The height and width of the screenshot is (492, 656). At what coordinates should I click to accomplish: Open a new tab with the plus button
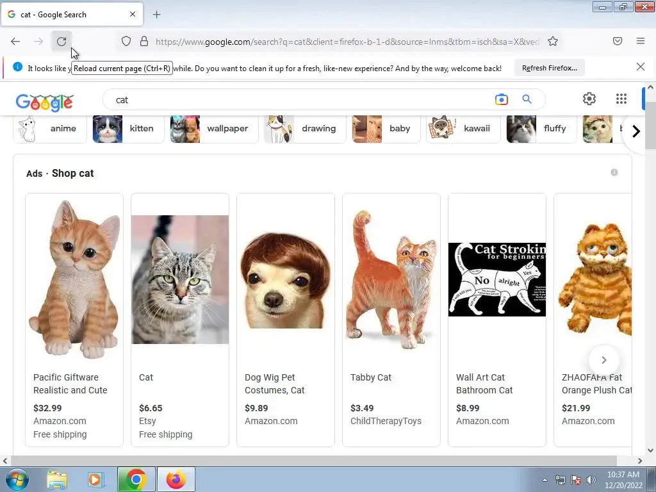pyautogui.click(x=156, y=15)
